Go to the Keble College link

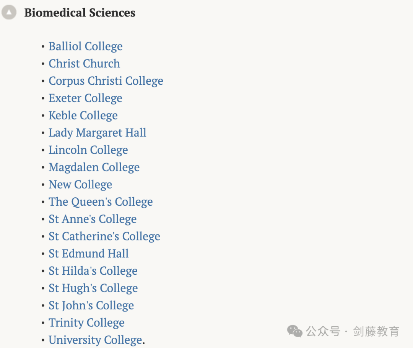[83, 116]
